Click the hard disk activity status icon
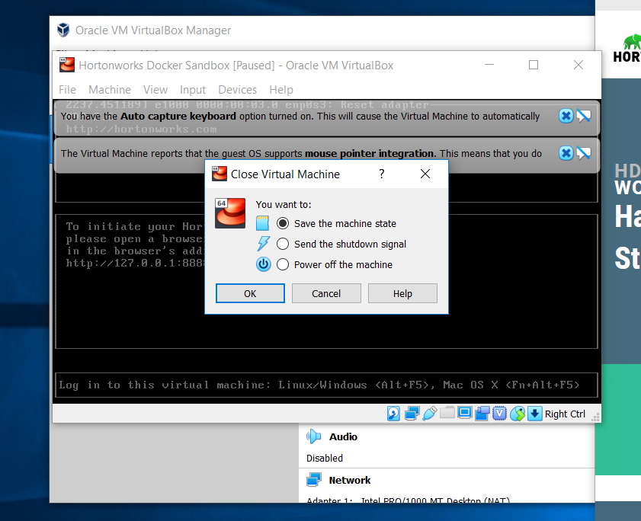Screen dimensions: 641x521 point(393,414)
